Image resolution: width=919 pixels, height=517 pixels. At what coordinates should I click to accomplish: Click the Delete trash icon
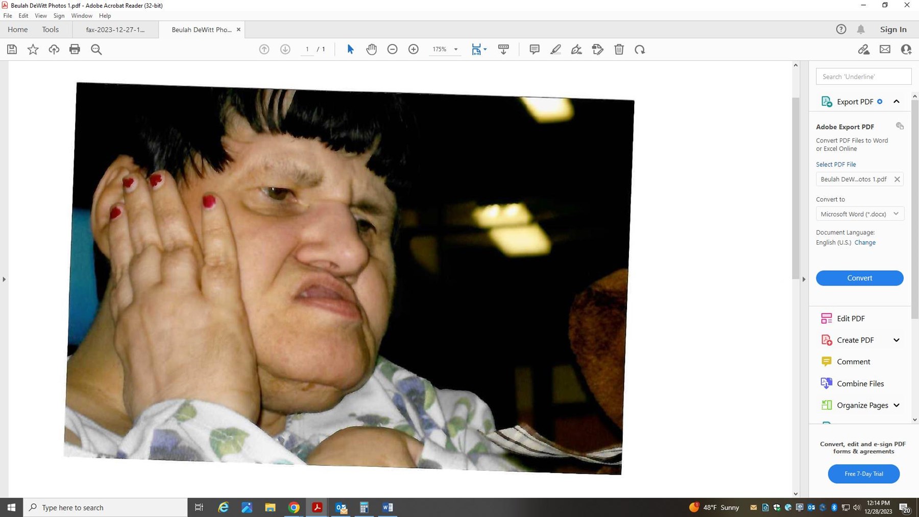(619, 50)
